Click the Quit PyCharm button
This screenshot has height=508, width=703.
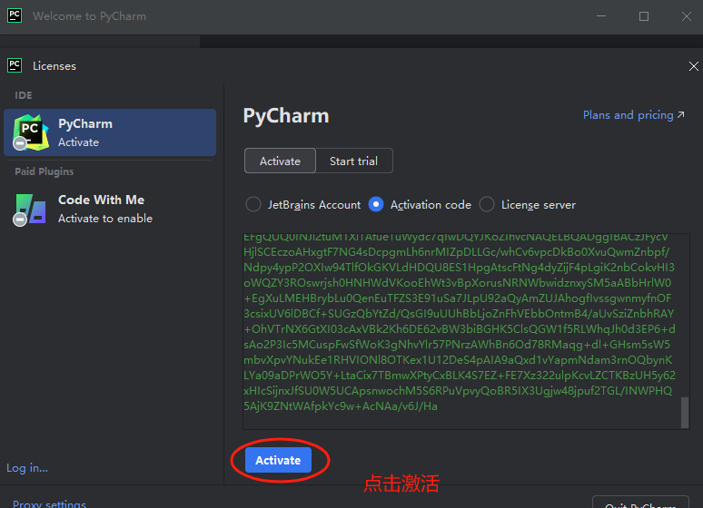(640, 503)
